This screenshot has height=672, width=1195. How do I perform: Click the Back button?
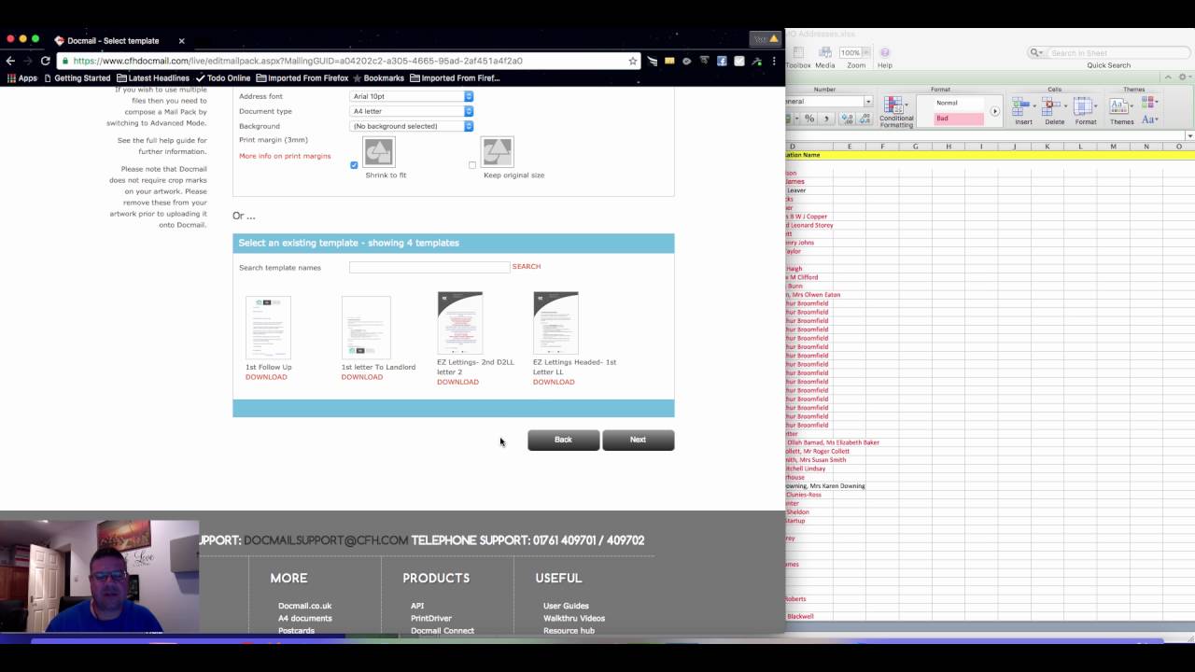coord(563,440)
